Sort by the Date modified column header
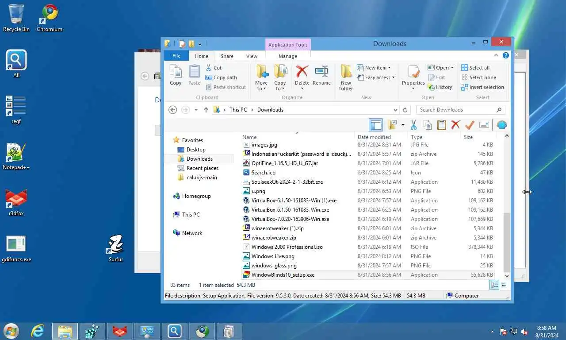The width and height of the screenshot is (566, 340). click(x=381, y=137)
